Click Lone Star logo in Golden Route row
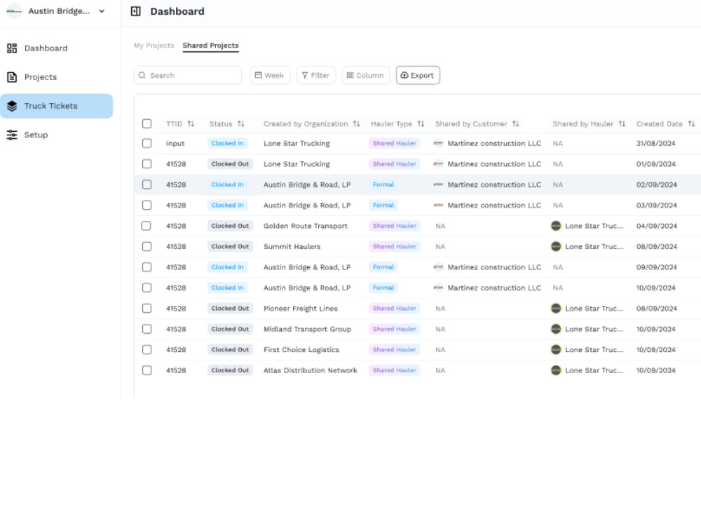 coord(556,226)
